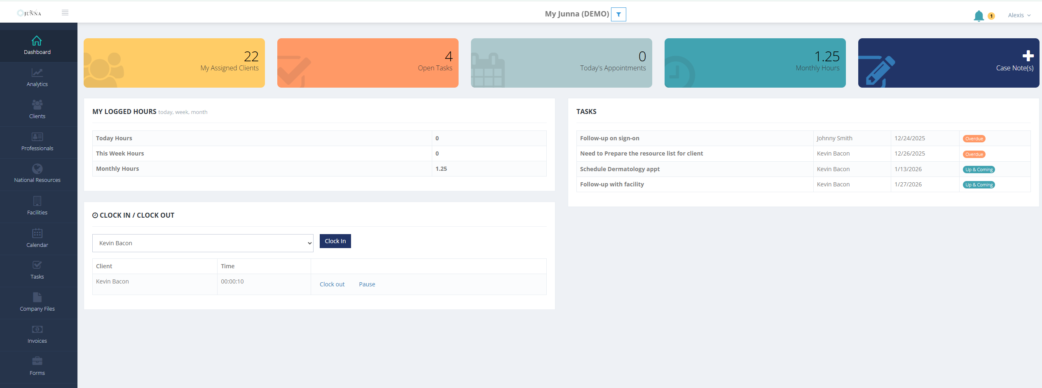The image size is (1042, 388).
Task: Click the This Week Hours row label
Action: (120, 153)
